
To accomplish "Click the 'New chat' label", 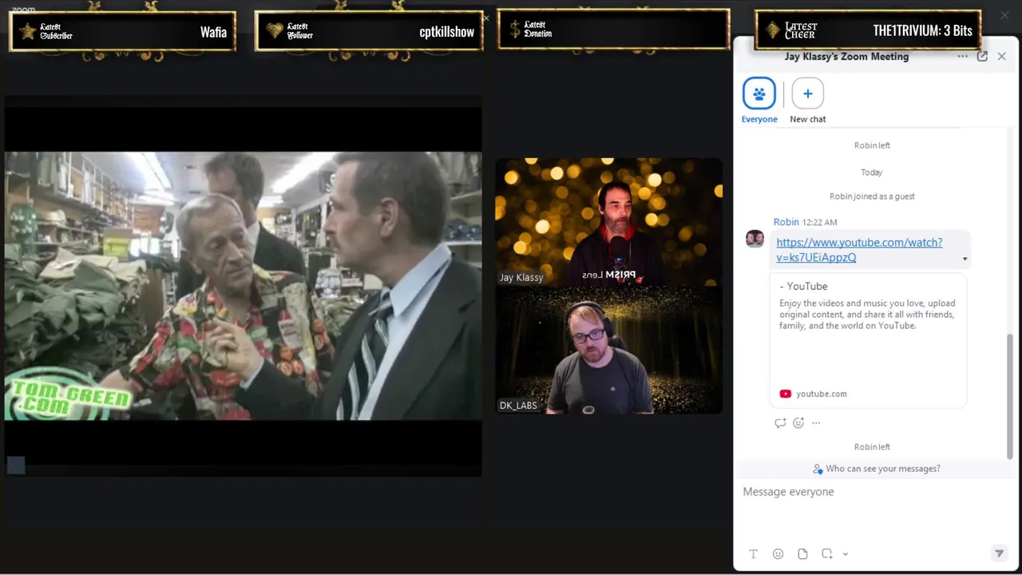I will point(807,119).
